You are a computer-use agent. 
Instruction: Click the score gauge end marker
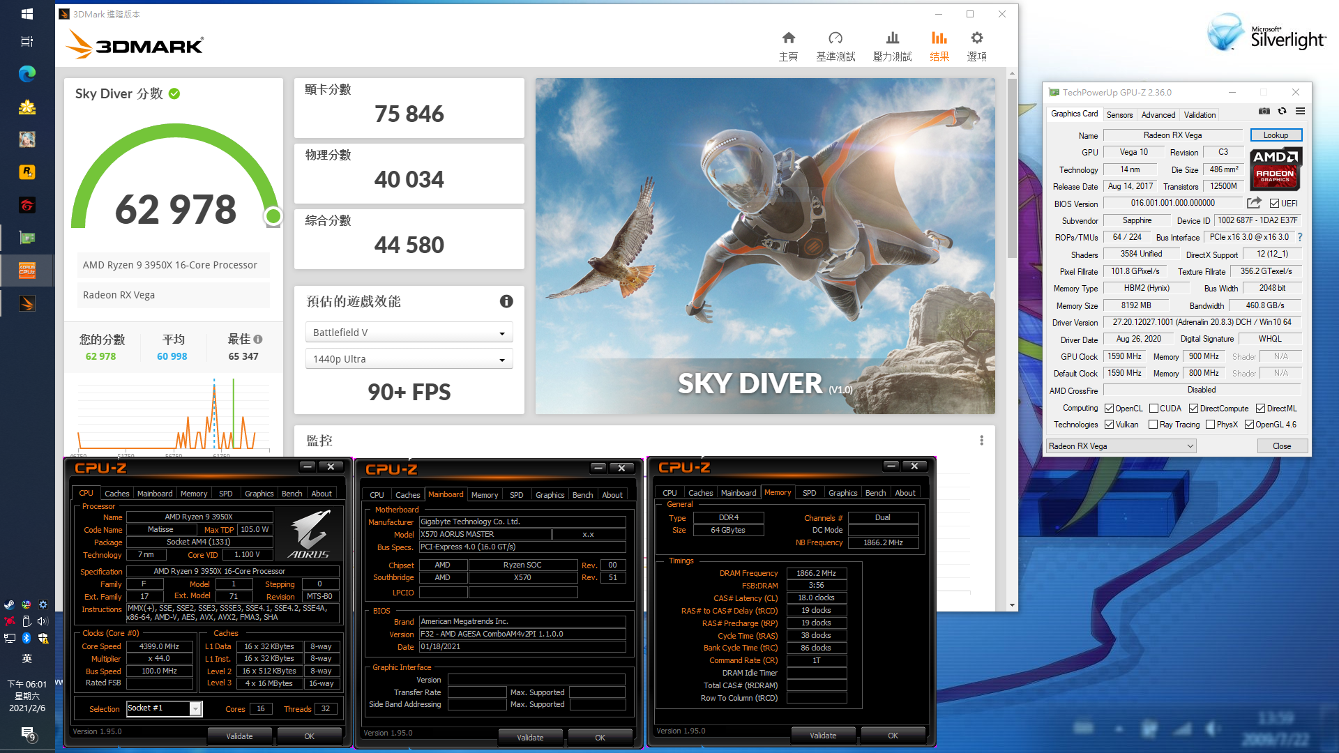point(273,217)
